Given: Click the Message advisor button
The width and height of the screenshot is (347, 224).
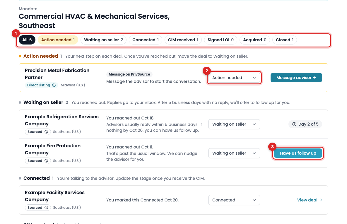Looking at the screenshot, I should pyautogui.click(x=296, y=78).
